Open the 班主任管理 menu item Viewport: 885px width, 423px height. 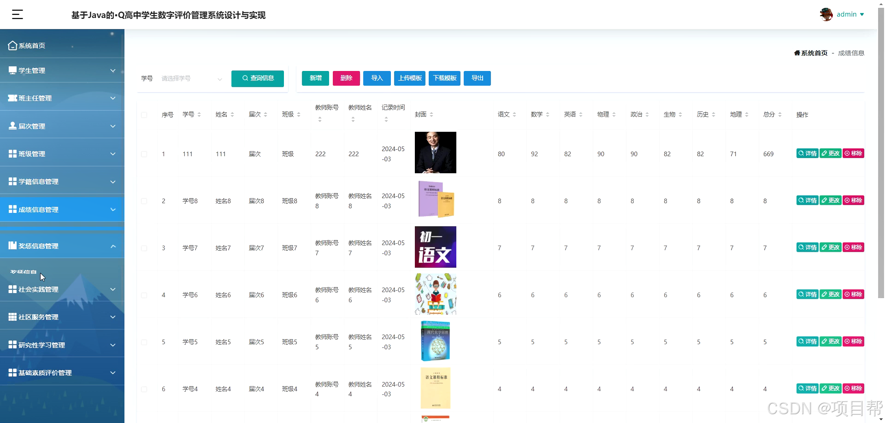coord(62,98)
